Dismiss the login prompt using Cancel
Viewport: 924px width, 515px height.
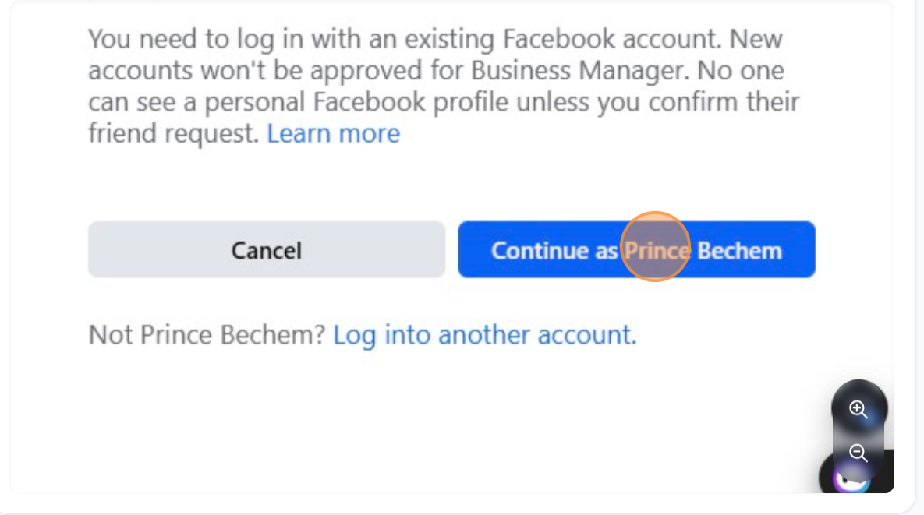pyautogui.click(x=266, y=250)
